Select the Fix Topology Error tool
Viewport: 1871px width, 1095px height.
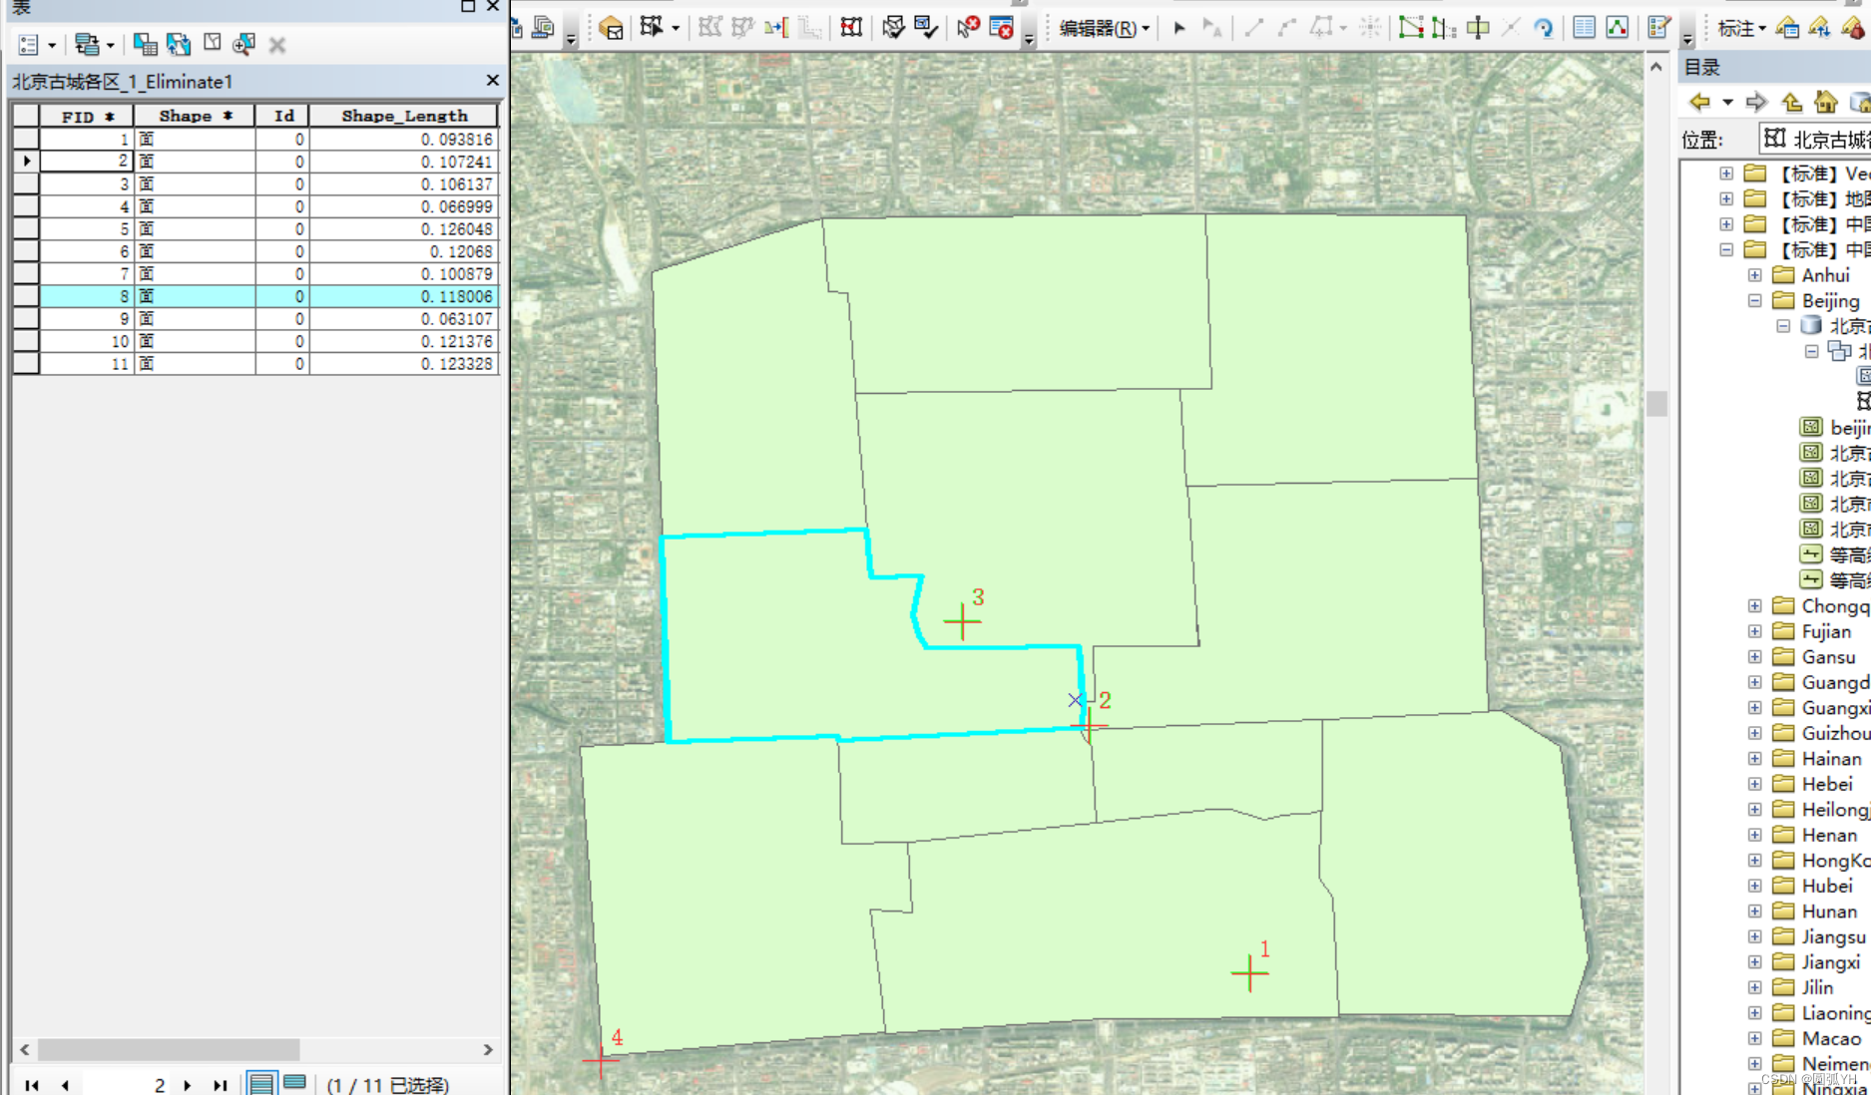[966, 28]
